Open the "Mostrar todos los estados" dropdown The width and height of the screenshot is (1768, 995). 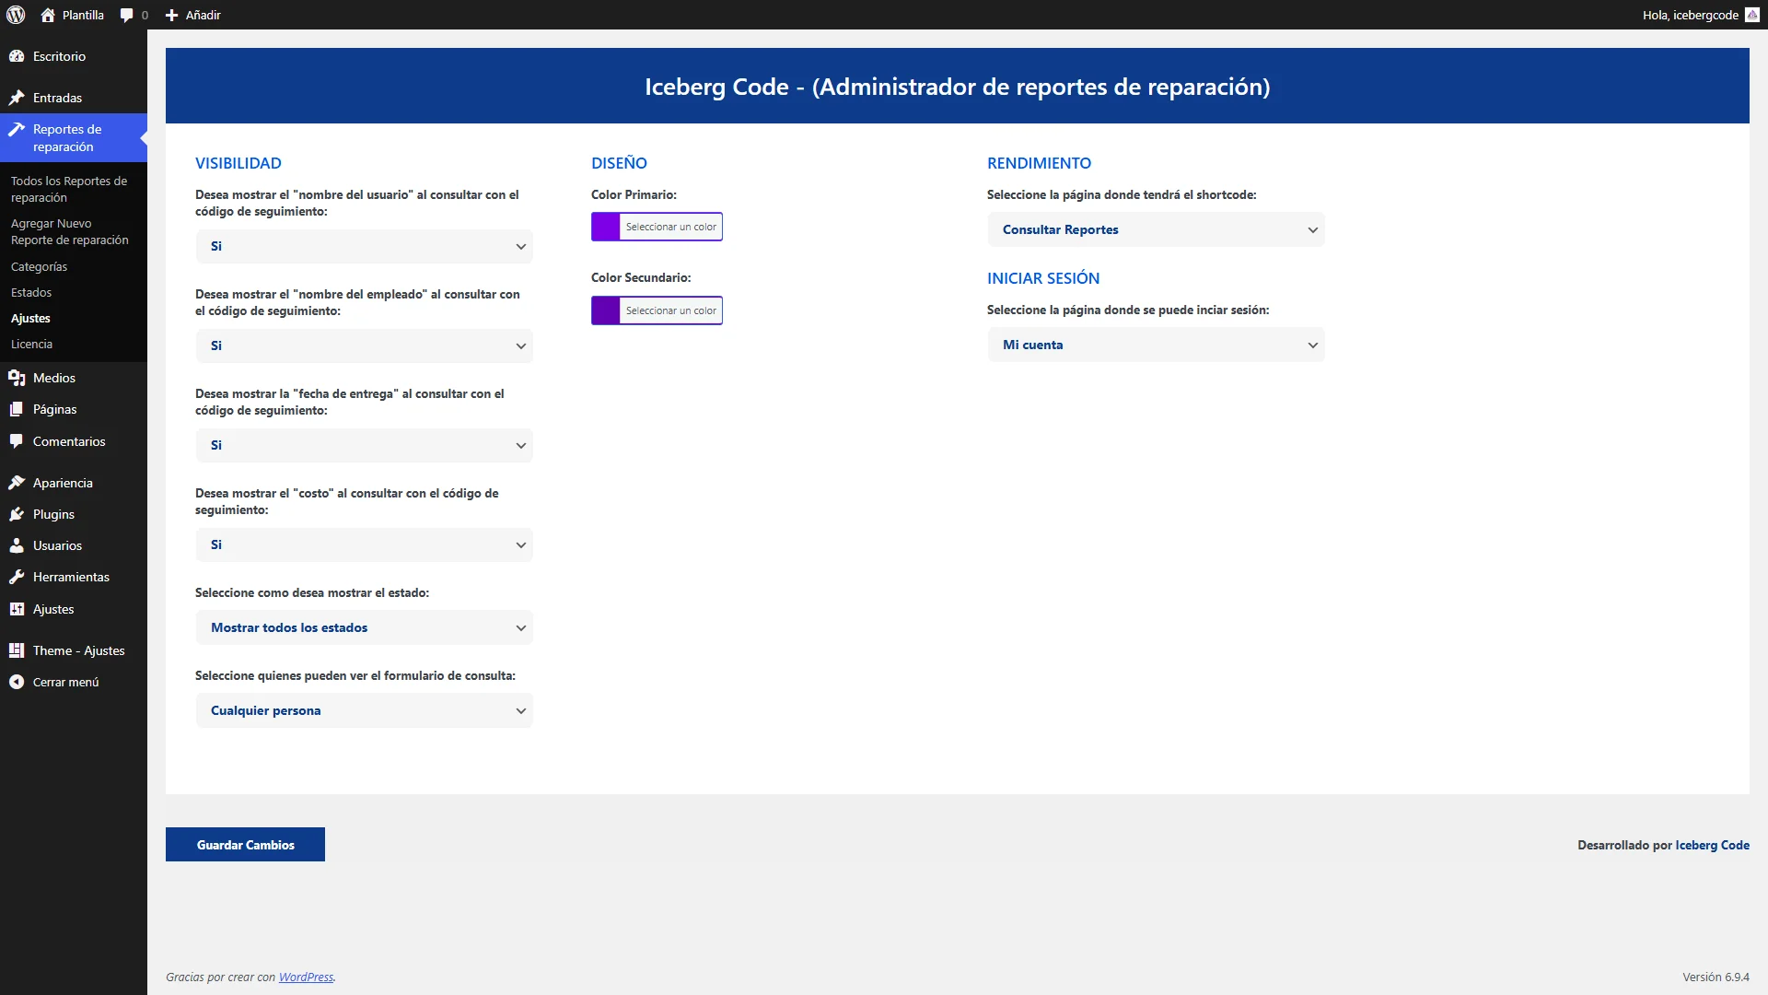coord(364,627)
